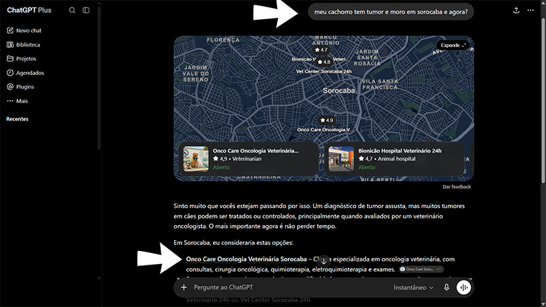Click the Vet Center Sorocaba 24h map label

point(324,72)
